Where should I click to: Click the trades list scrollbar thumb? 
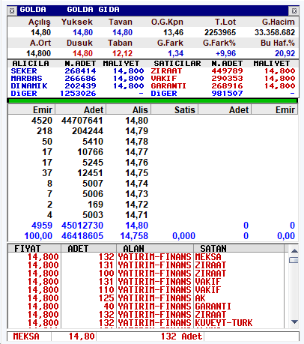pyautogui.click(x=294, y=260)
